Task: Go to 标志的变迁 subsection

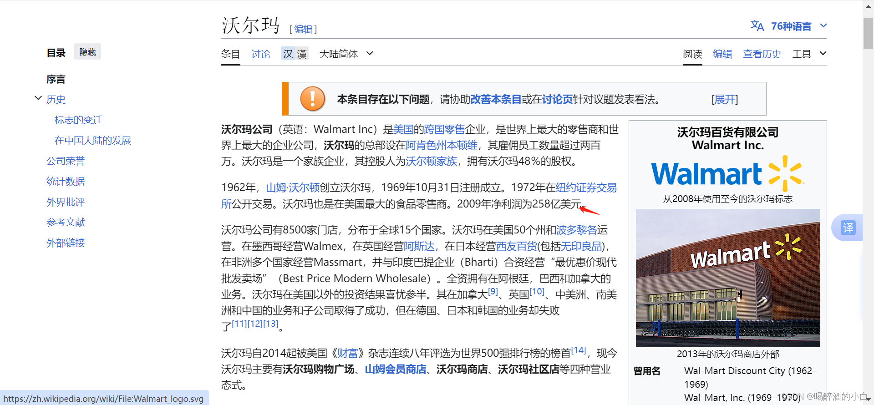Action: click(78, 120)
